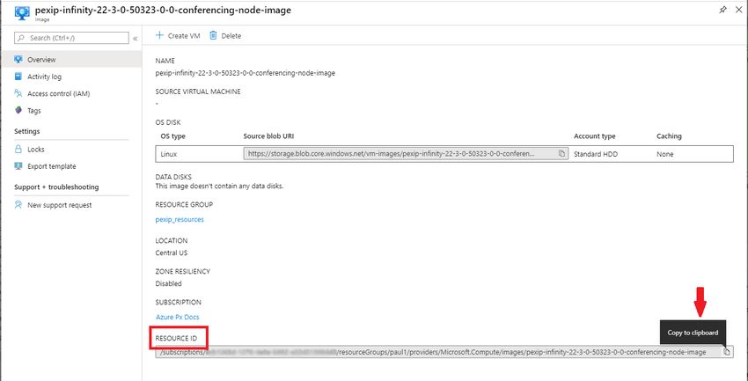Close the image blade

738,10
